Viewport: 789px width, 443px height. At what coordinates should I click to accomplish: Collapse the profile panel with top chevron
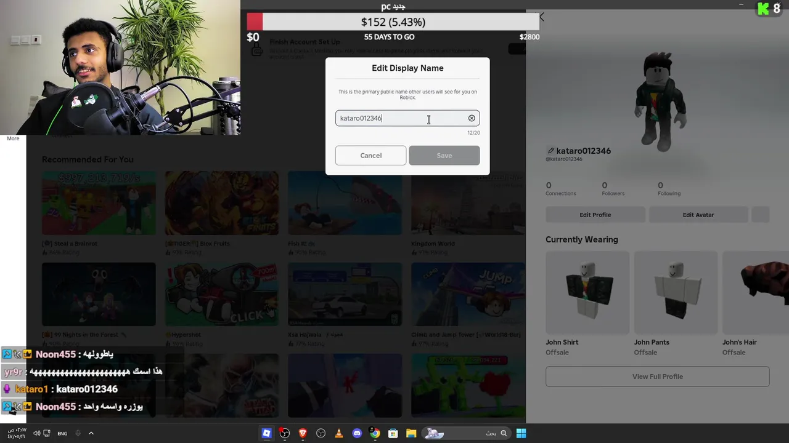542,17
